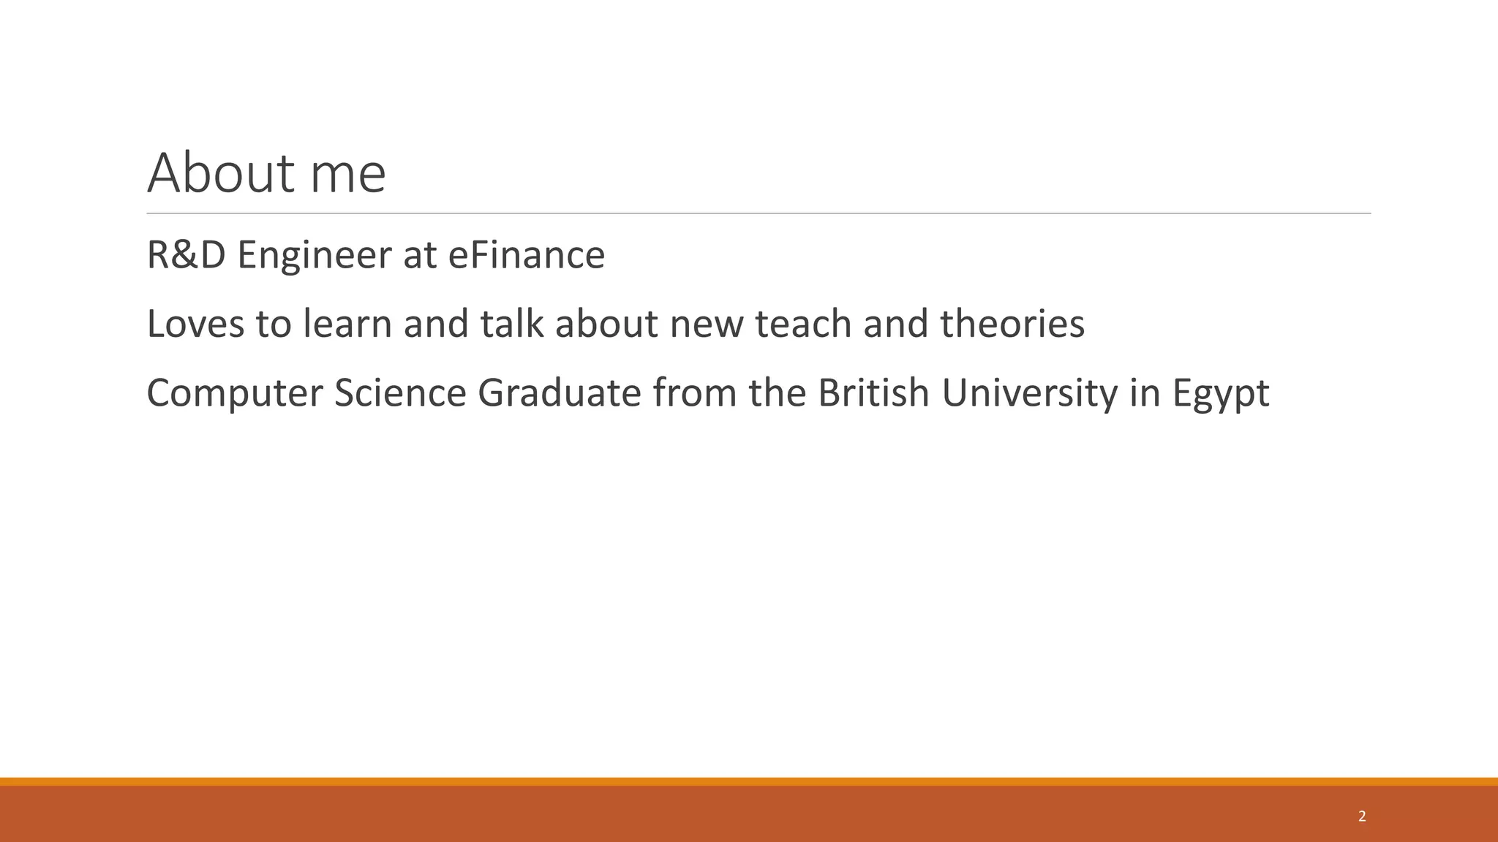Select the "R&D" text in first line
The height and width of the screenshot is (842, 1498).
(186, 255)
